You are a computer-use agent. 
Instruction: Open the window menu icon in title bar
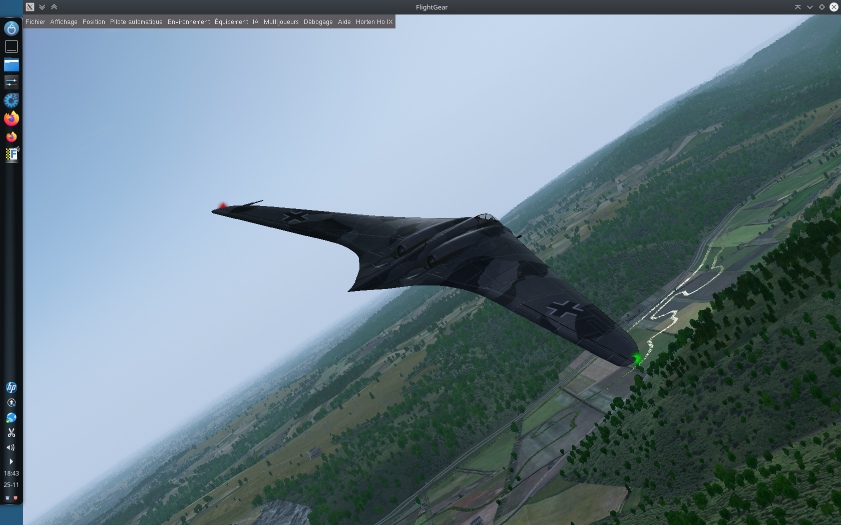coord(30,7)
